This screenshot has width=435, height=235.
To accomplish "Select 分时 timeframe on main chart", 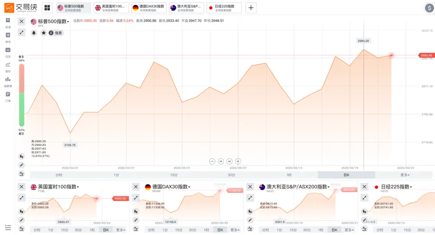I will click(x=59, y=175).
